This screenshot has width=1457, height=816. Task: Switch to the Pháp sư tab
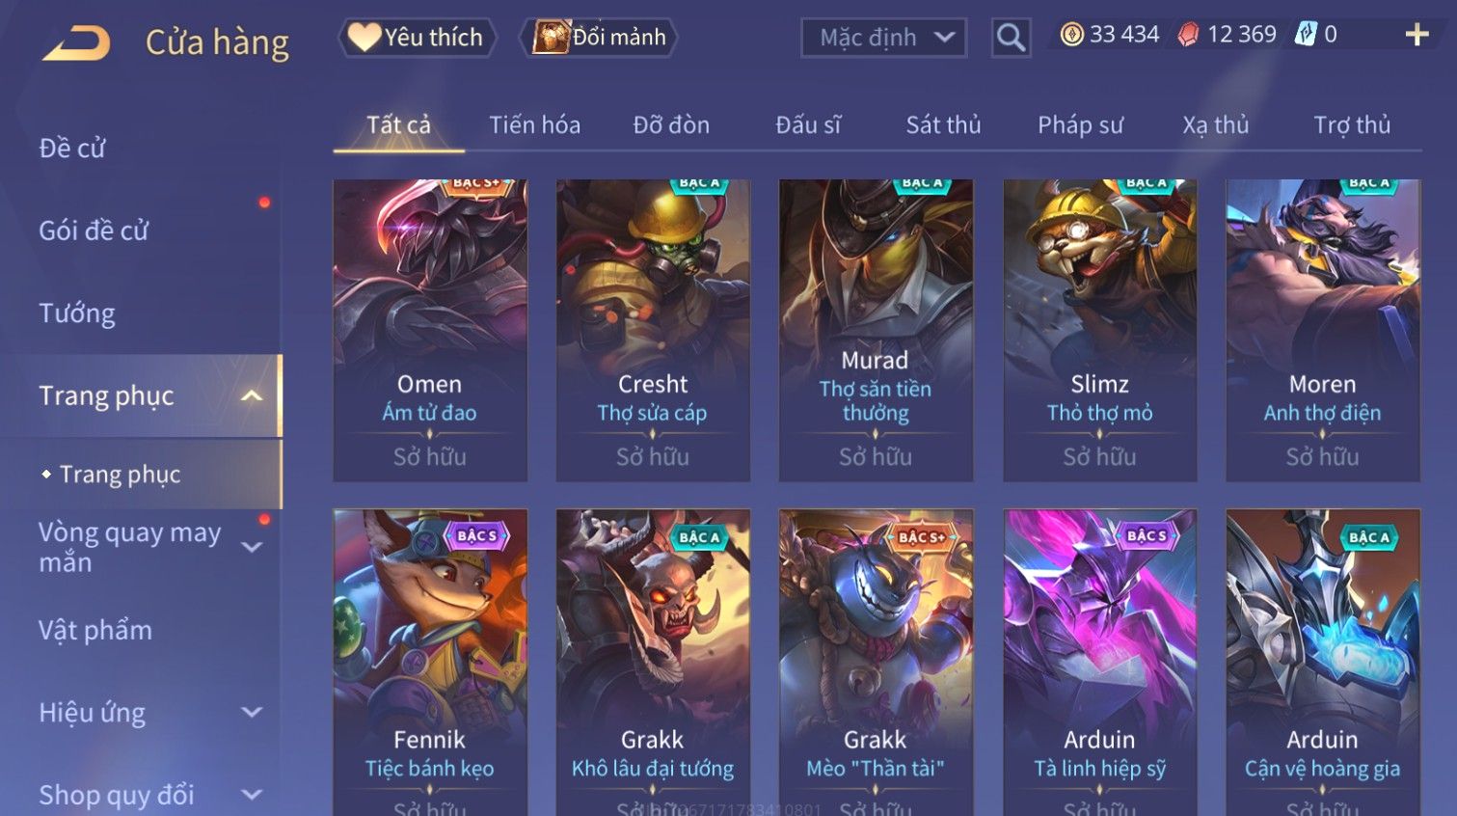1080,124
